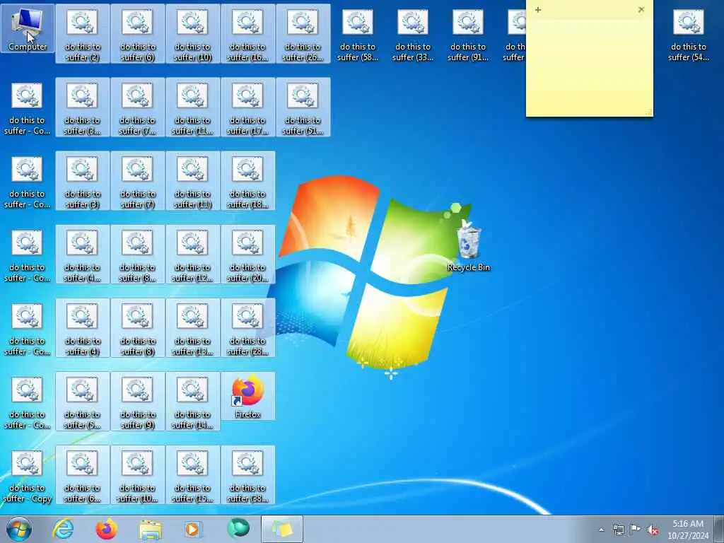Viewport: 724px width, 543px height.
Task: Open the green orb app on the taskbar
Action: (x=238, y=528)
